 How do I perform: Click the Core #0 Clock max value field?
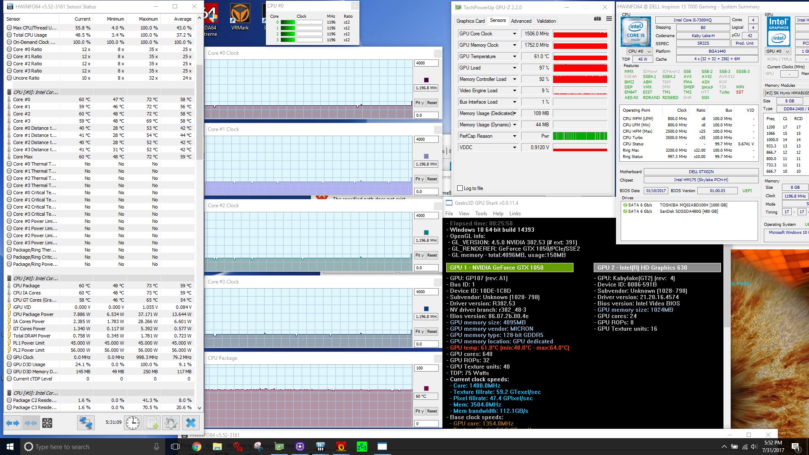pyautogui.click(x=426, y=63)
